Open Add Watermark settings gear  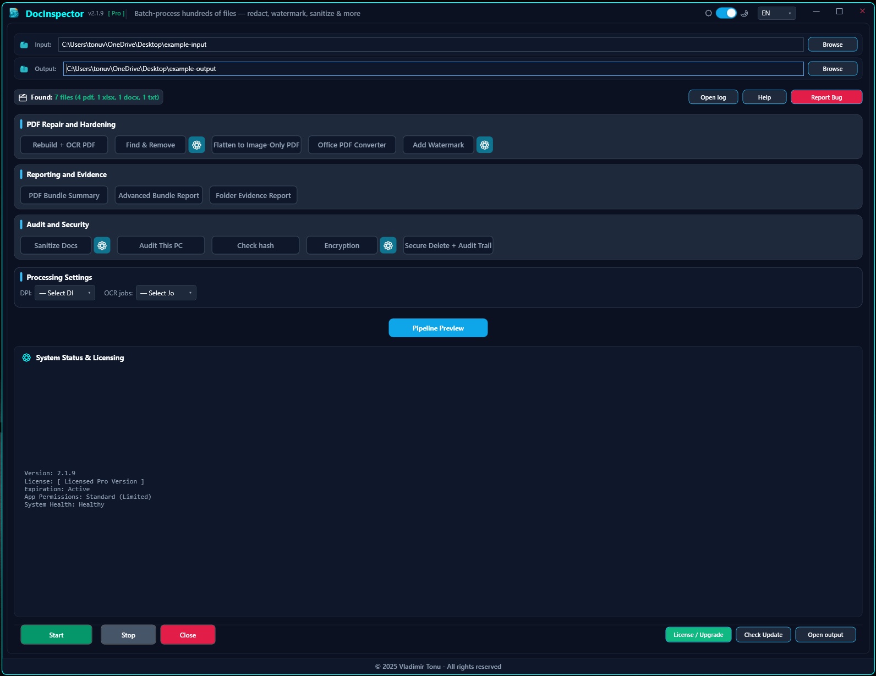click(x=484, y=145)
